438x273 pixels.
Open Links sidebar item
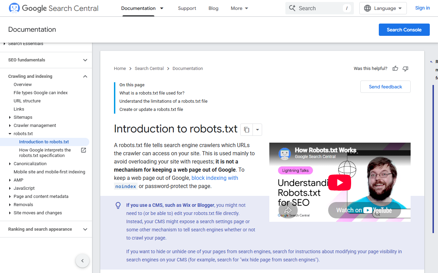[x=19, y=109]
